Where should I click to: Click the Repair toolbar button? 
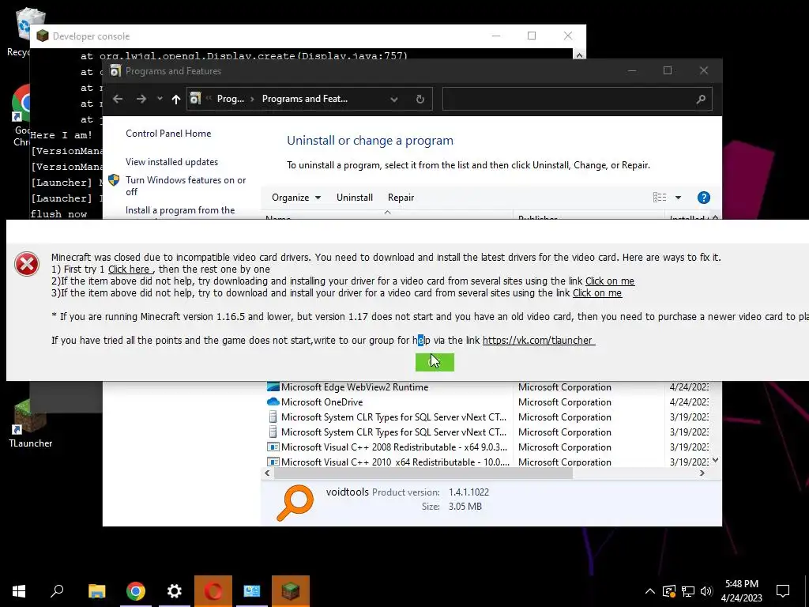[401, 198]
